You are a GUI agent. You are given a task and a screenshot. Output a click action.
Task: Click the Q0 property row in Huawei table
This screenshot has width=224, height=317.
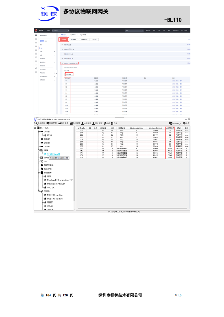click(x=127, y=81)
